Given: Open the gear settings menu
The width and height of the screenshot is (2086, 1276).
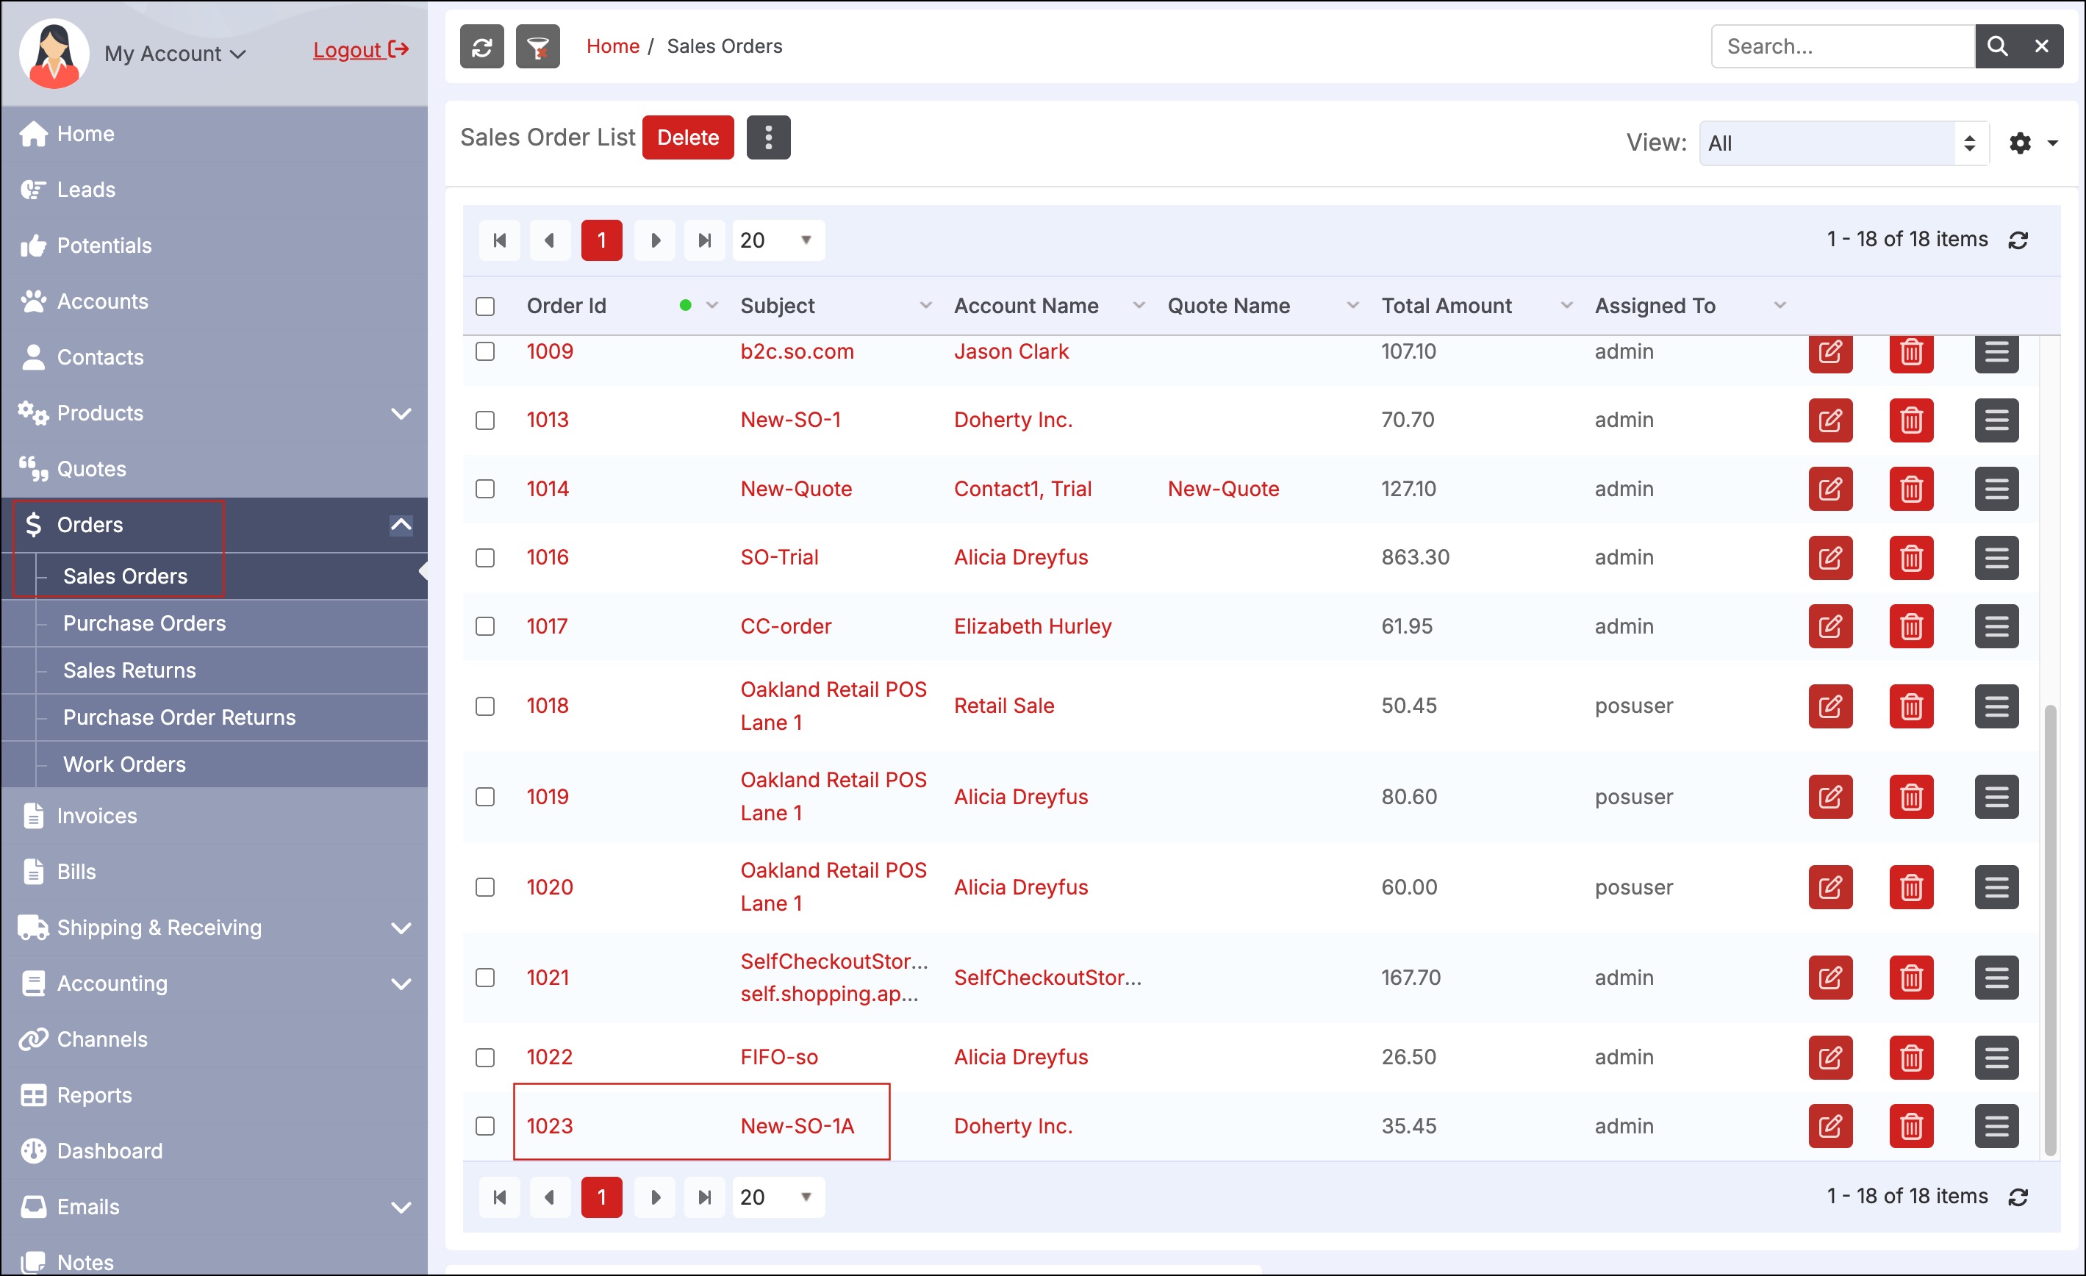Looking at the screenshot, I should click(2032, 143).
